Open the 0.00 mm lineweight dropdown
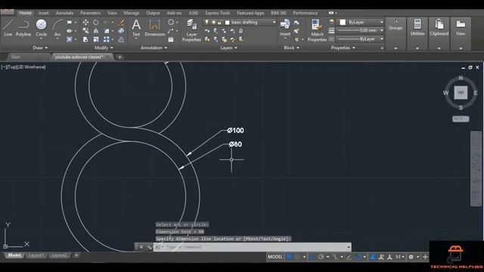This screenshot has height=272, width=484. pyautogui.click(x=360, y=30)
